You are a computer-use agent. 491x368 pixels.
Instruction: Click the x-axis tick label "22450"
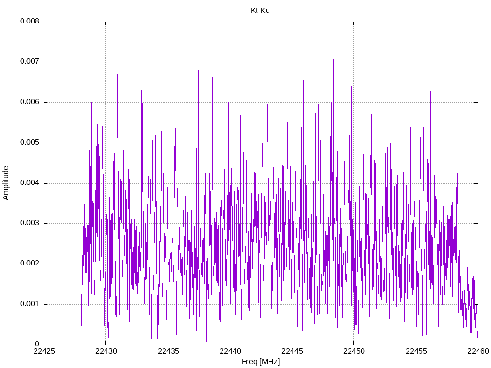coord(354,351)
